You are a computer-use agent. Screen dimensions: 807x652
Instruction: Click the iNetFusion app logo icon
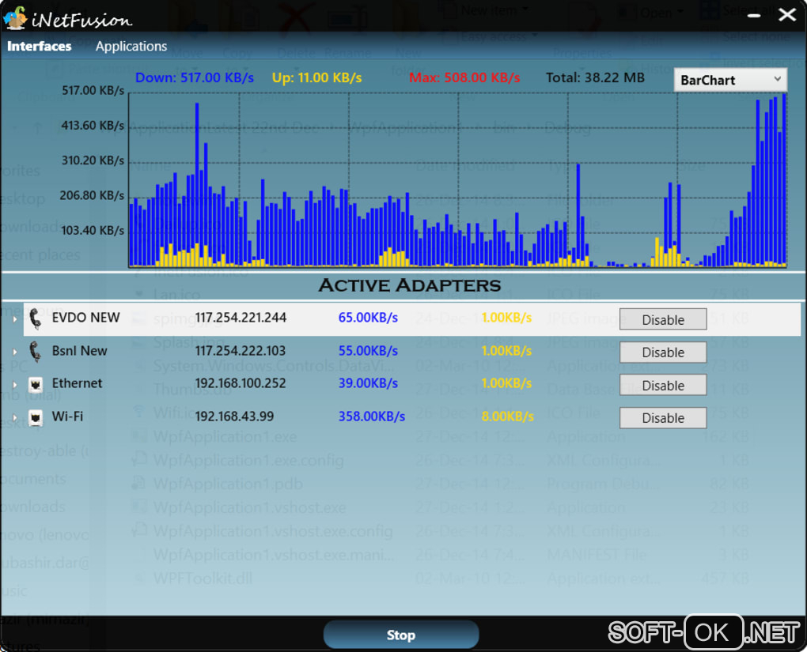click(x=14, y=18)
